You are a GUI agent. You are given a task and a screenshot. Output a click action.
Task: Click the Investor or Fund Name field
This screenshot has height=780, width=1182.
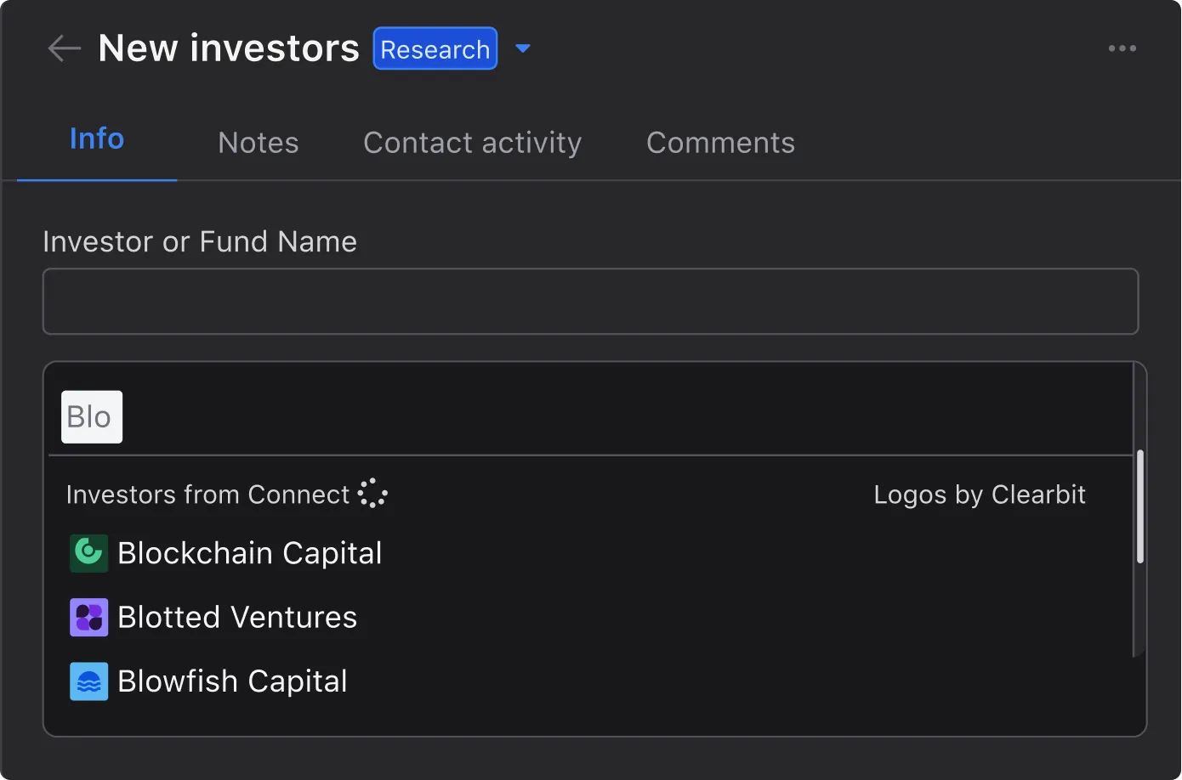(x=590, y=302)
